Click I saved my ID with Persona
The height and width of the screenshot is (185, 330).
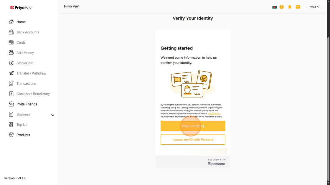tap(193, 140)
